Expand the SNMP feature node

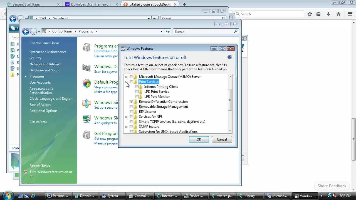pos(127,127)
